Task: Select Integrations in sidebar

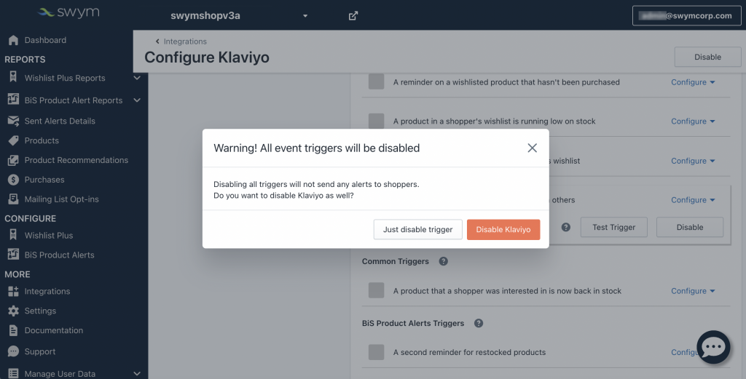Action: point(47,292)
